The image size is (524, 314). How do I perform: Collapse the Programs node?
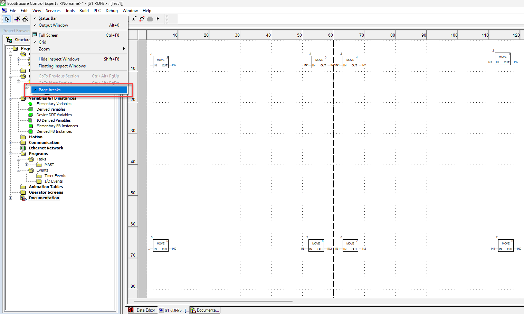point(10,154)
